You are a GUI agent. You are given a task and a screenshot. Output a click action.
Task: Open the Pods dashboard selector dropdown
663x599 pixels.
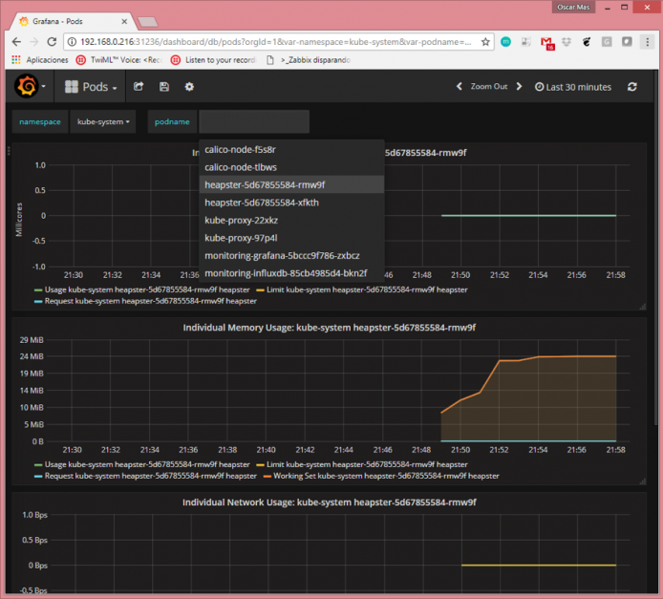coord(91,87)
